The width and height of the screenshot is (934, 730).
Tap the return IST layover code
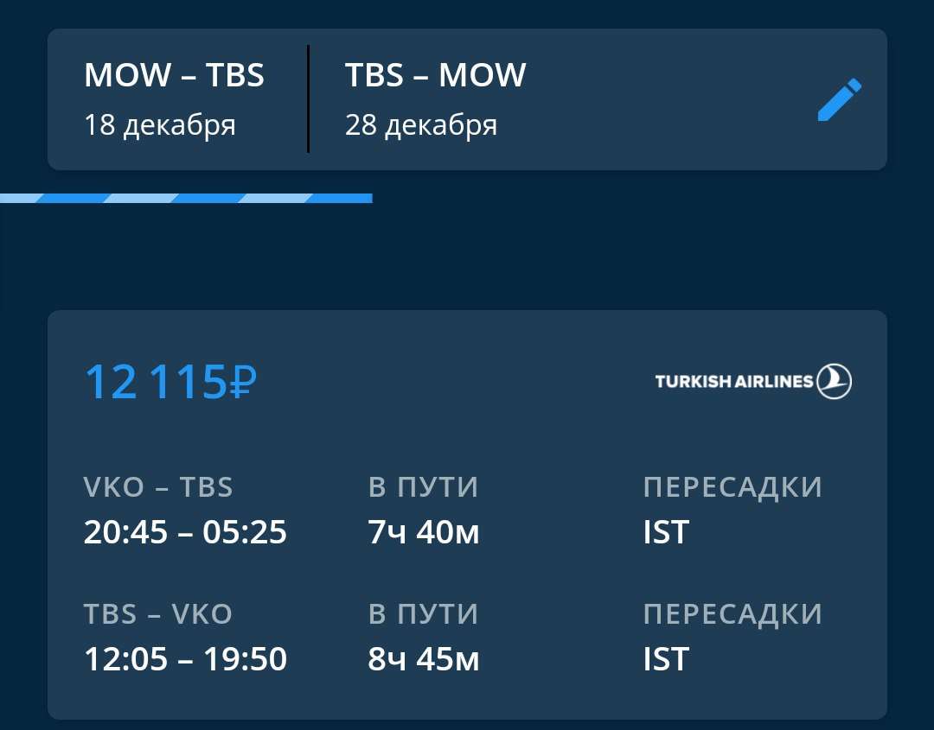pos(666,659)
